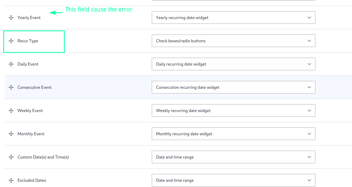Click the Monthly Event field label

[31, 134]
